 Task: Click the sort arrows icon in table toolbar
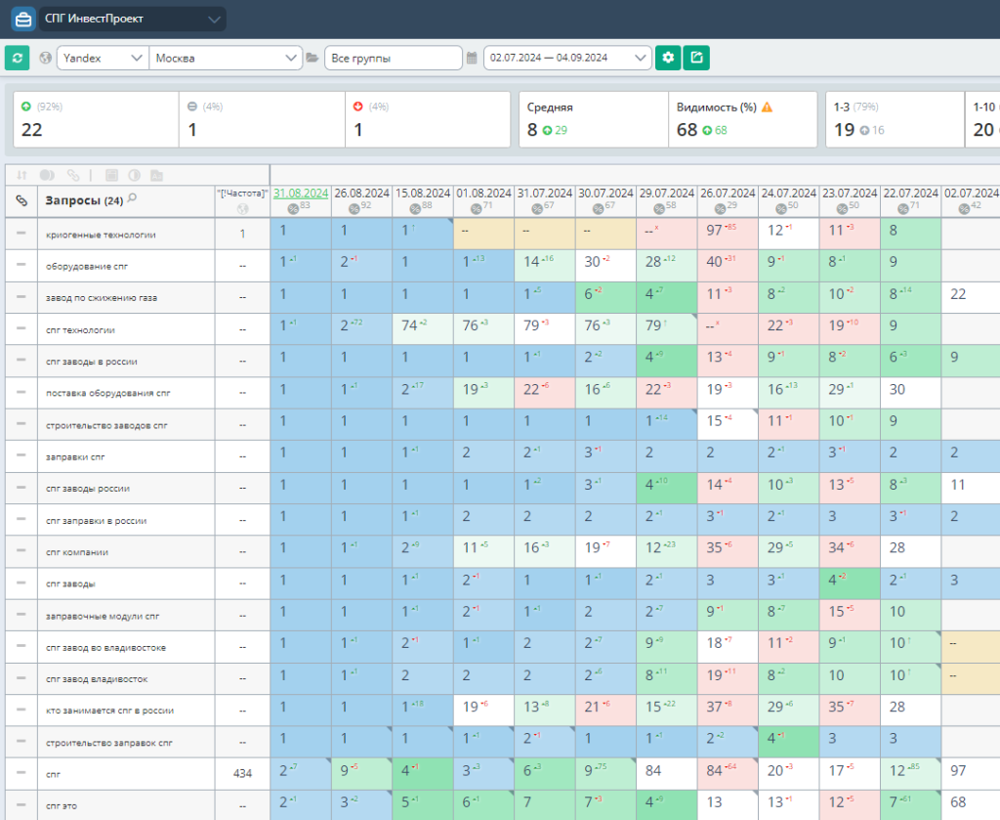(21, 175)
